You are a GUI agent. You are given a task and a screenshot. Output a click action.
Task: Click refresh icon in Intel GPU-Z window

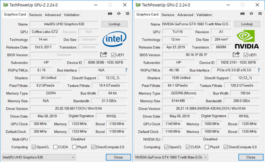(119, 14)
